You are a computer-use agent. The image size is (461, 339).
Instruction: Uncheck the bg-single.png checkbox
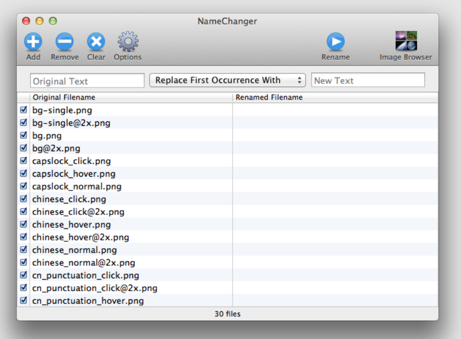[x=24, y=110]
